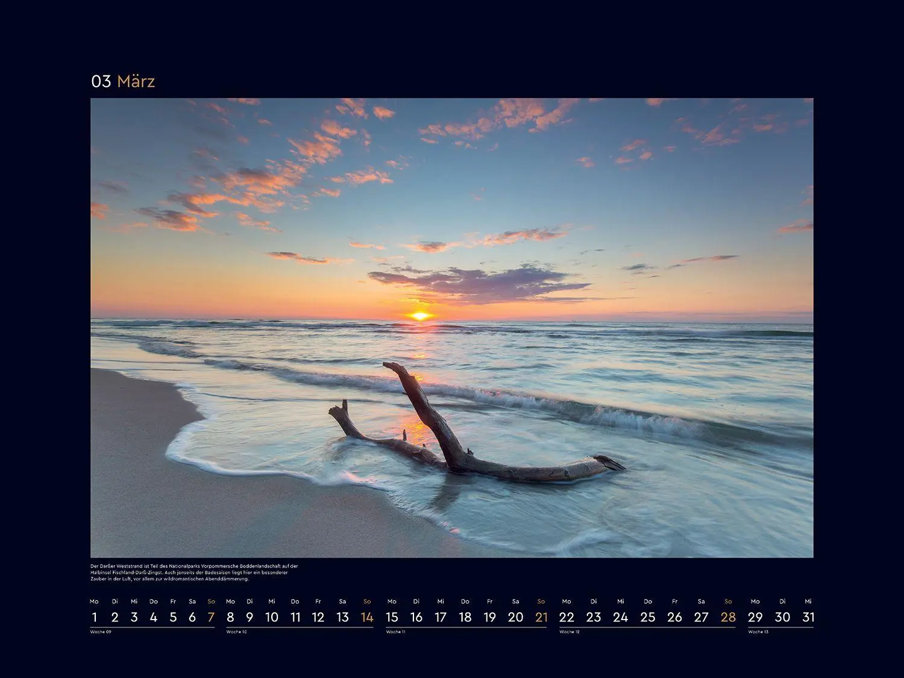Viewport: 904px width, 678px height.
Task: Select date 31 in the calendar row
Action: click(x=808, y=617)
